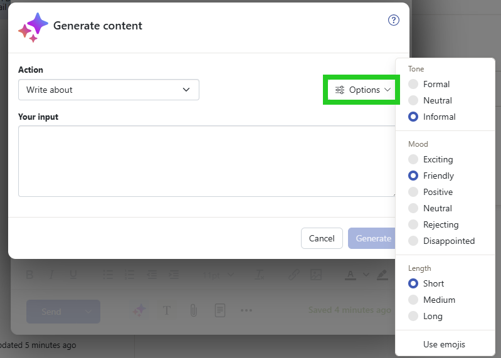Select the Disappointed mood option

click(x=413, y=241)
